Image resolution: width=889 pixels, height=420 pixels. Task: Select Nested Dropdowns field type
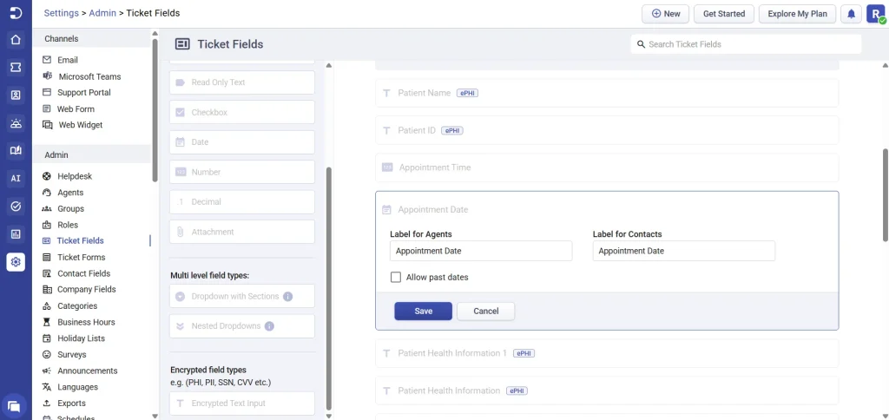(242, 326)
